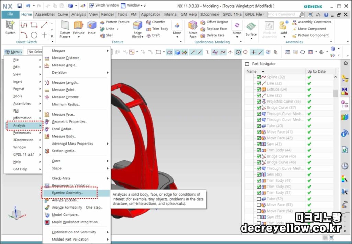Click the settings gear in resource bar
The image size is (352, 244).
click(x=346, y=63)
